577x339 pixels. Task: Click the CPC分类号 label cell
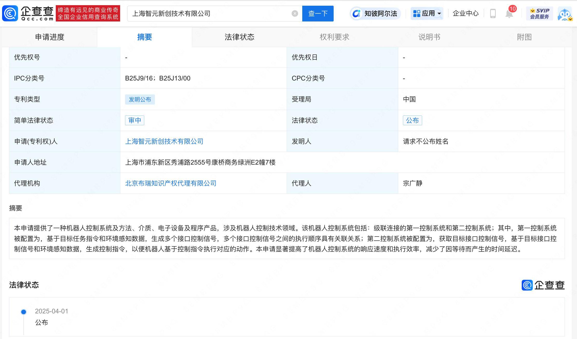(x=342, y=78)
